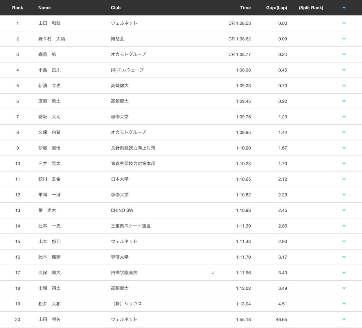Show details for rank 20 山田 将矢
This screenshot has width=362, height=328.
[x=344, y=319]
